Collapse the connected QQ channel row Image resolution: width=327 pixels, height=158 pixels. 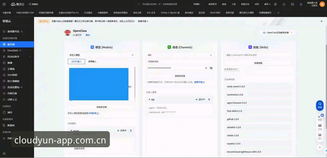click(149, 100)
